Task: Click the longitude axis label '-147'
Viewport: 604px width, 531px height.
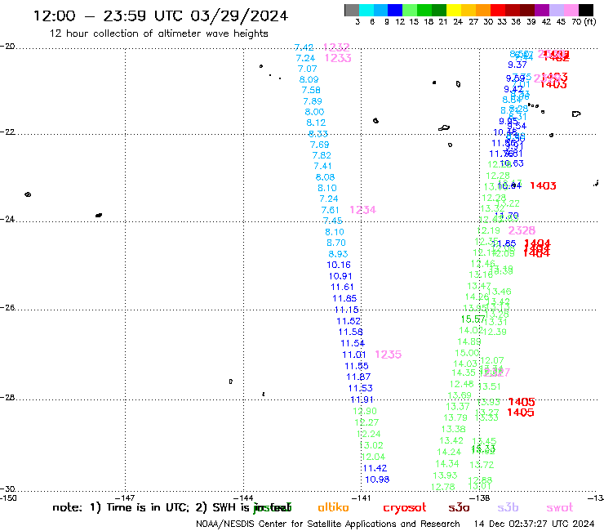Action: click(125, 498)
